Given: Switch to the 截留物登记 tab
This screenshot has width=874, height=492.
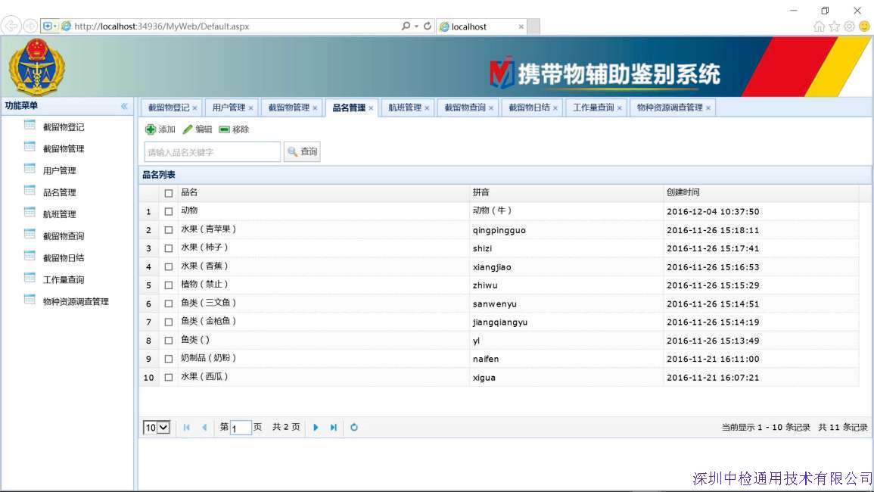Looking at the screenshot, I should (x=168, y=107).
